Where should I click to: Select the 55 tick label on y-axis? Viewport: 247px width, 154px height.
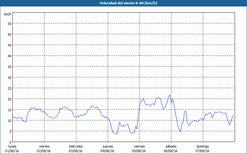point(9,23)
